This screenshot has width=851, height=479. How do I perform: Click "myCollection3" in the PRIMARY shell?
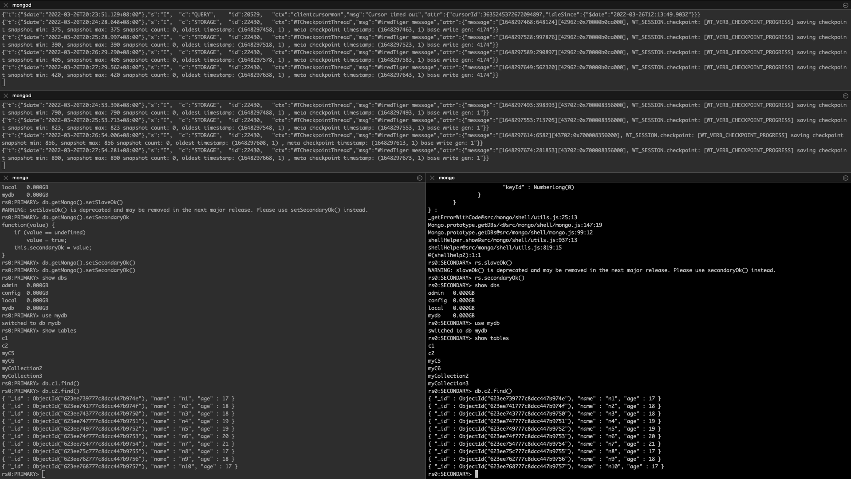(22, 376)
